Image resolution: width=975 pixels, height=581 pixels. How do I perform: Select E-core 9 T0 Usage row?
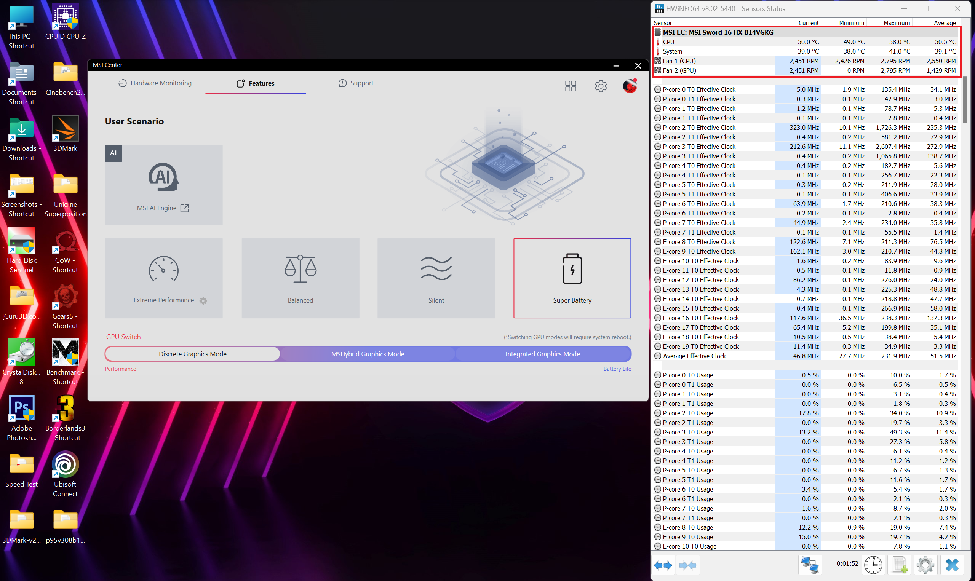point(806,537)
